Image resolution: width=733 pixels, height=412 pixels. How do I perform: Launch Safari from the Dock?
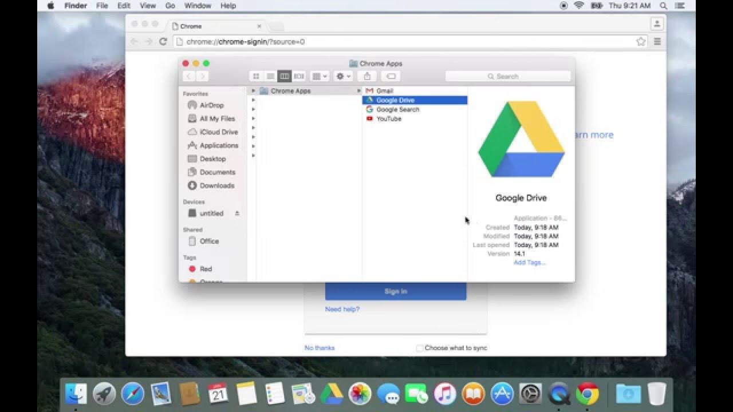(x=133, y=394)
